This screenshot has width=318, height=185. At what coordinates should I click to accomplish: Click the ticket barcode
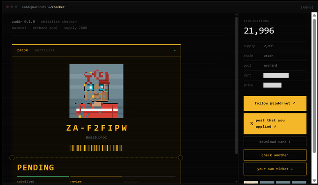pos(96,148)
